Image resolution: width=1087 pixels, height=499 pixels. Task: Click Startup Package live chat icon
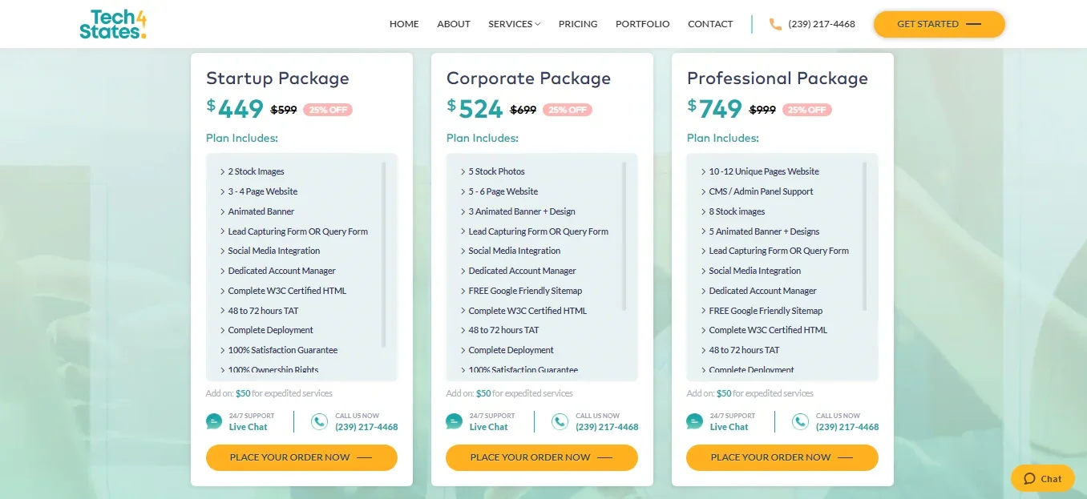pyautogui.click(x=214, y=421)
